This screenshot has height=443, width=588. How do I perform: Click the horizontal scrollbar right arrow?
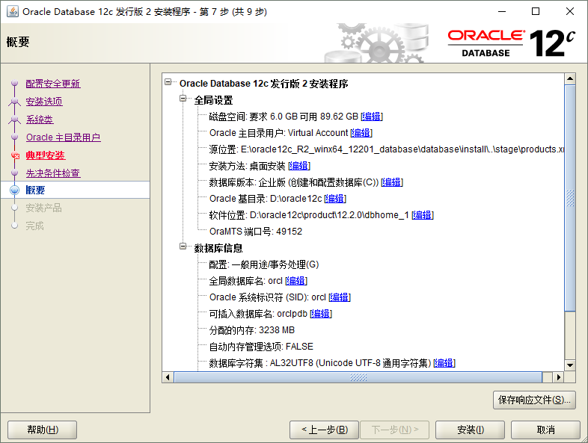point(559,377)
